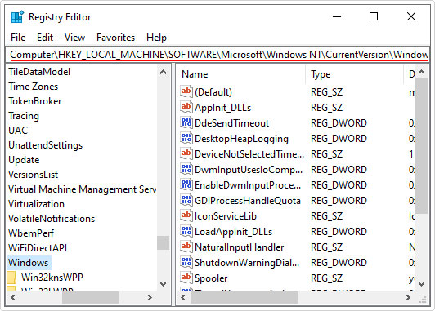Select the Virtualization key
This screenshot has height=311, width=435.
click(x=36, y=204)
